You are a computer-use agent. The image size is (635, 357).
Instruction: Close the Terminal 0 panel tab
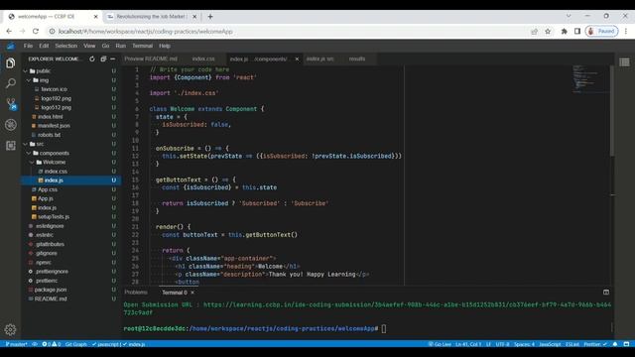(192, 293)
